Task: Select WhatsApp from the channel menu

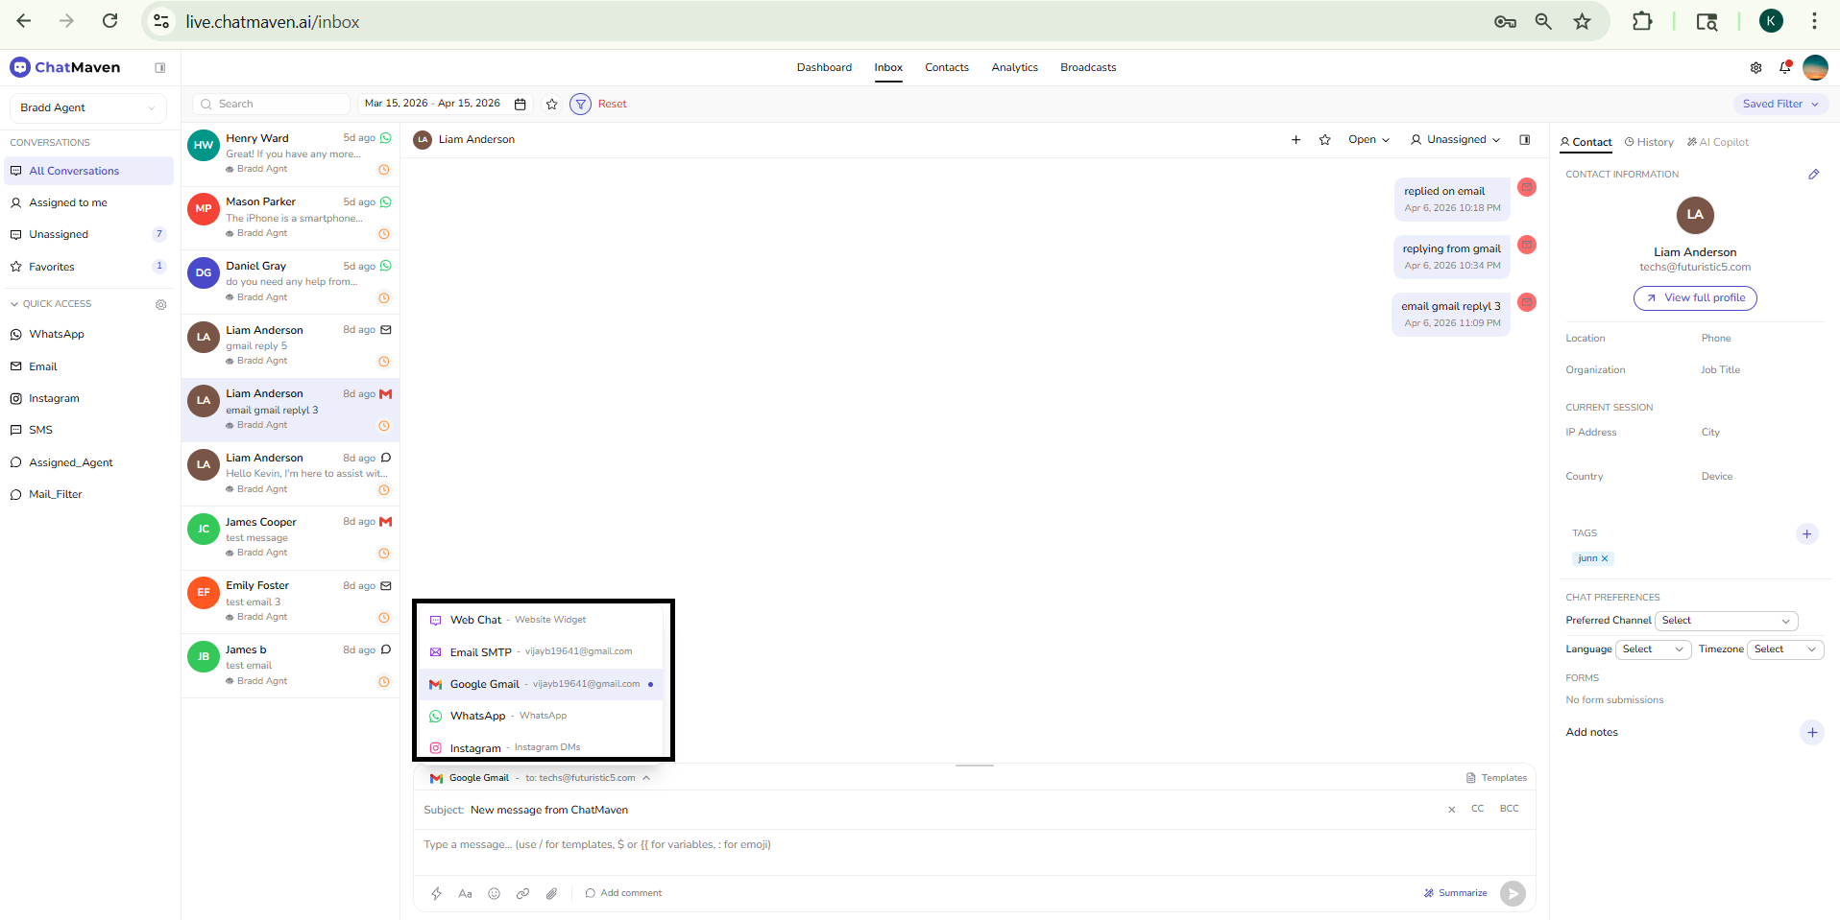Action: 477,716
